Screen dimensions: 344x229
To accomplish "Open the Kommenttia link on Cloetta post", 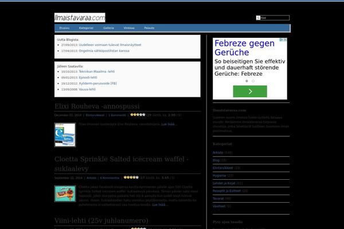I will (110, 178).
